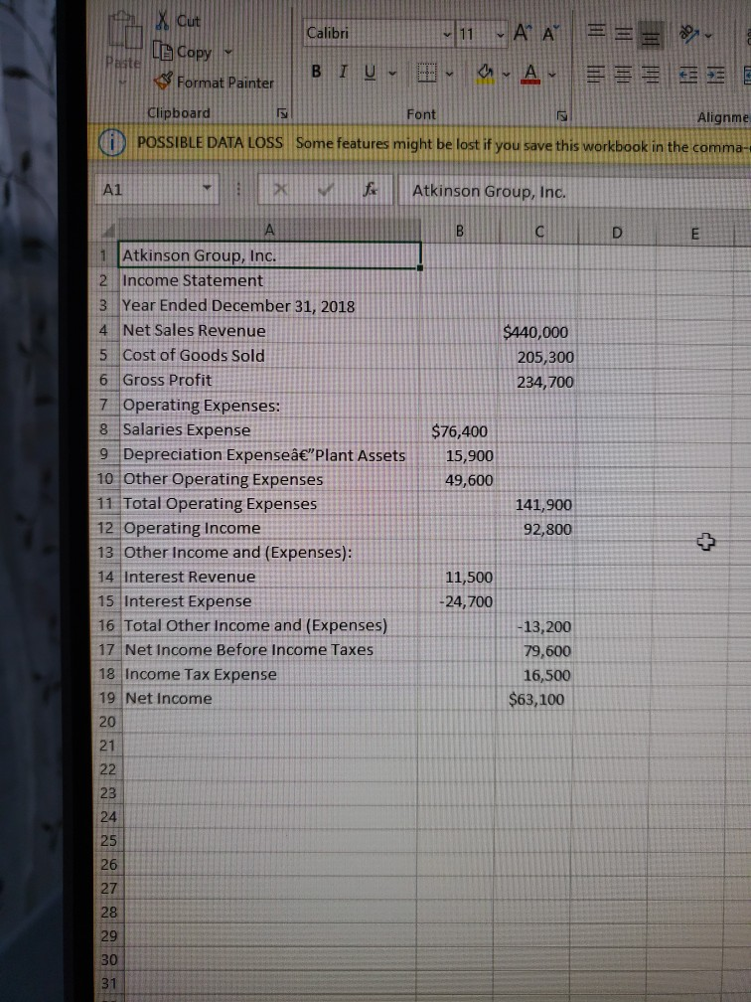Click into the Name Box showing A1
751x1002 pixels.
pyautogui.click(x=149, y=189)
